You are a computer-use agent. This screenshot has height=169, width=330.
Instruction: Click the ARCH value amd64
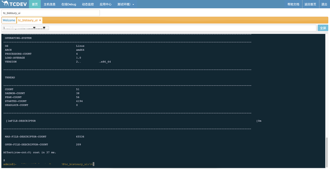coord(80,50)
